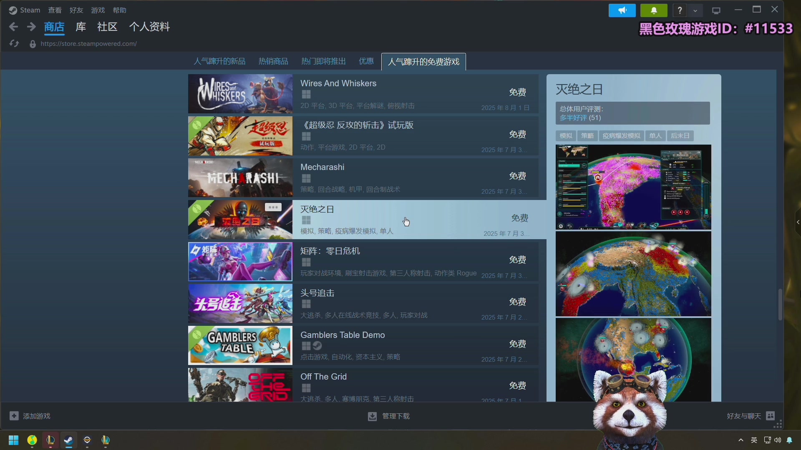
Task: Click the page vertical scrollbar thumb
Action: [780, 305]
